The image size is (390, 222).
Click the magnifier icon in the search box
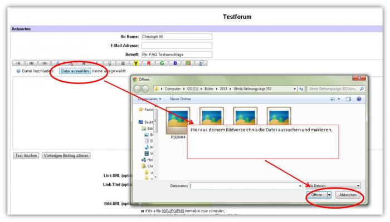coord(362,88)
